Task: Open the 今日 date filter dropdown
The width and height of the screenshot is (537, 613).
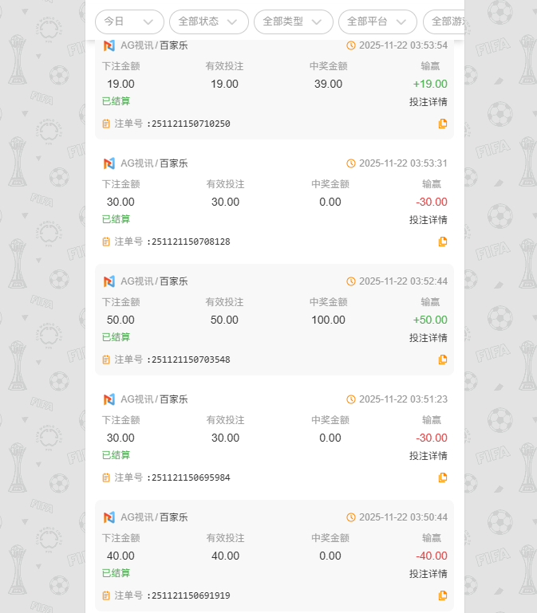Action: [x=129, y=22]
